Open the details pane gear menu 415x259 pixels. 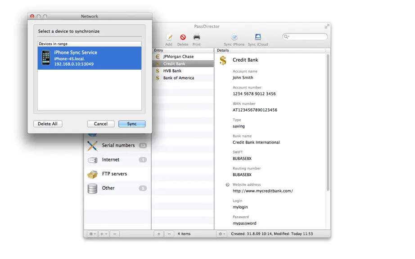pos(221,234)
